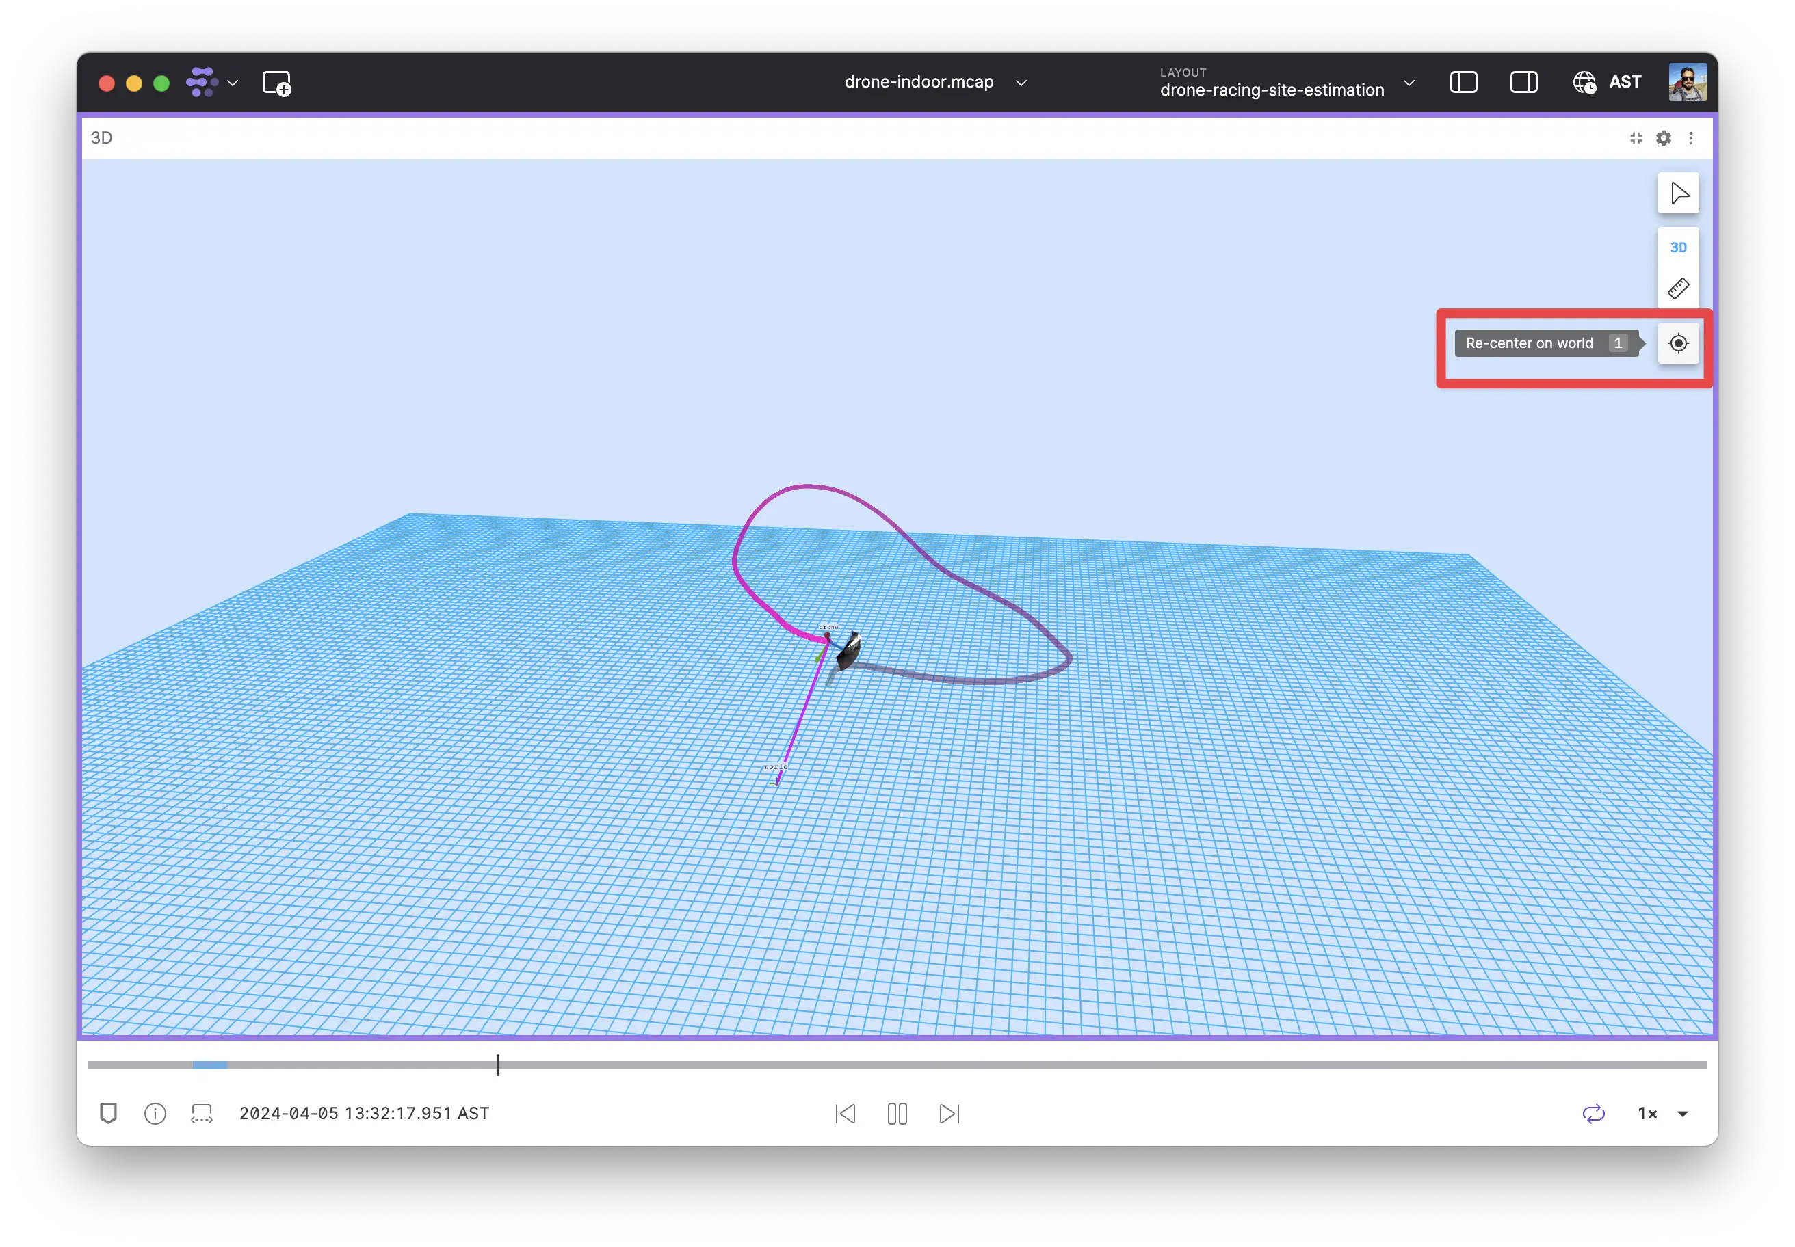Open the drone-indoor.mcap data source dropdown
The height and width of the screenshot is (1247, 1795).
[1021, 82]
